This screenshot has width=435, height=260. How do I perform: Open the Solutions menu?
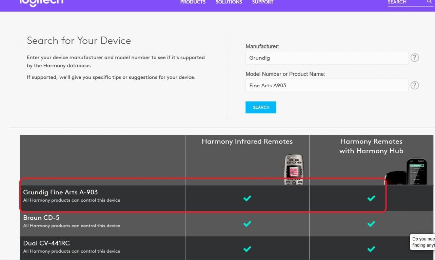(x=229, y=2)
